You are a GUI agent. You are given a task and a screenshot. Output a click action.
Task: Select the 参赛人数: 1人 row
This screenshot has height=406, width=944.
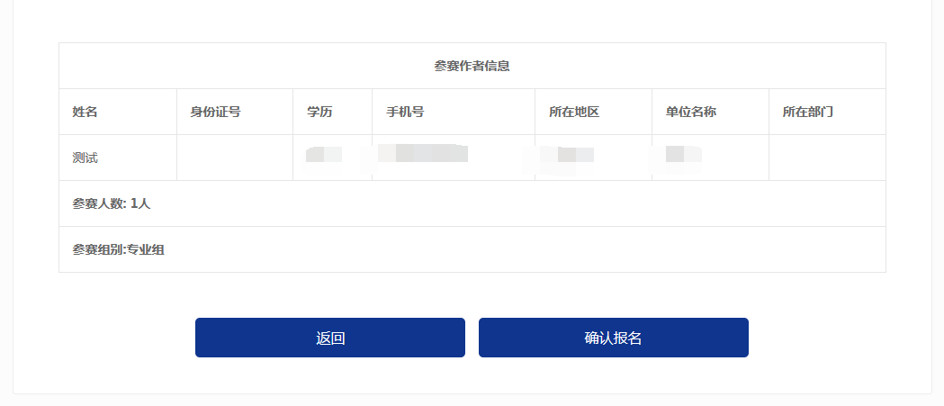click(112, 203)
